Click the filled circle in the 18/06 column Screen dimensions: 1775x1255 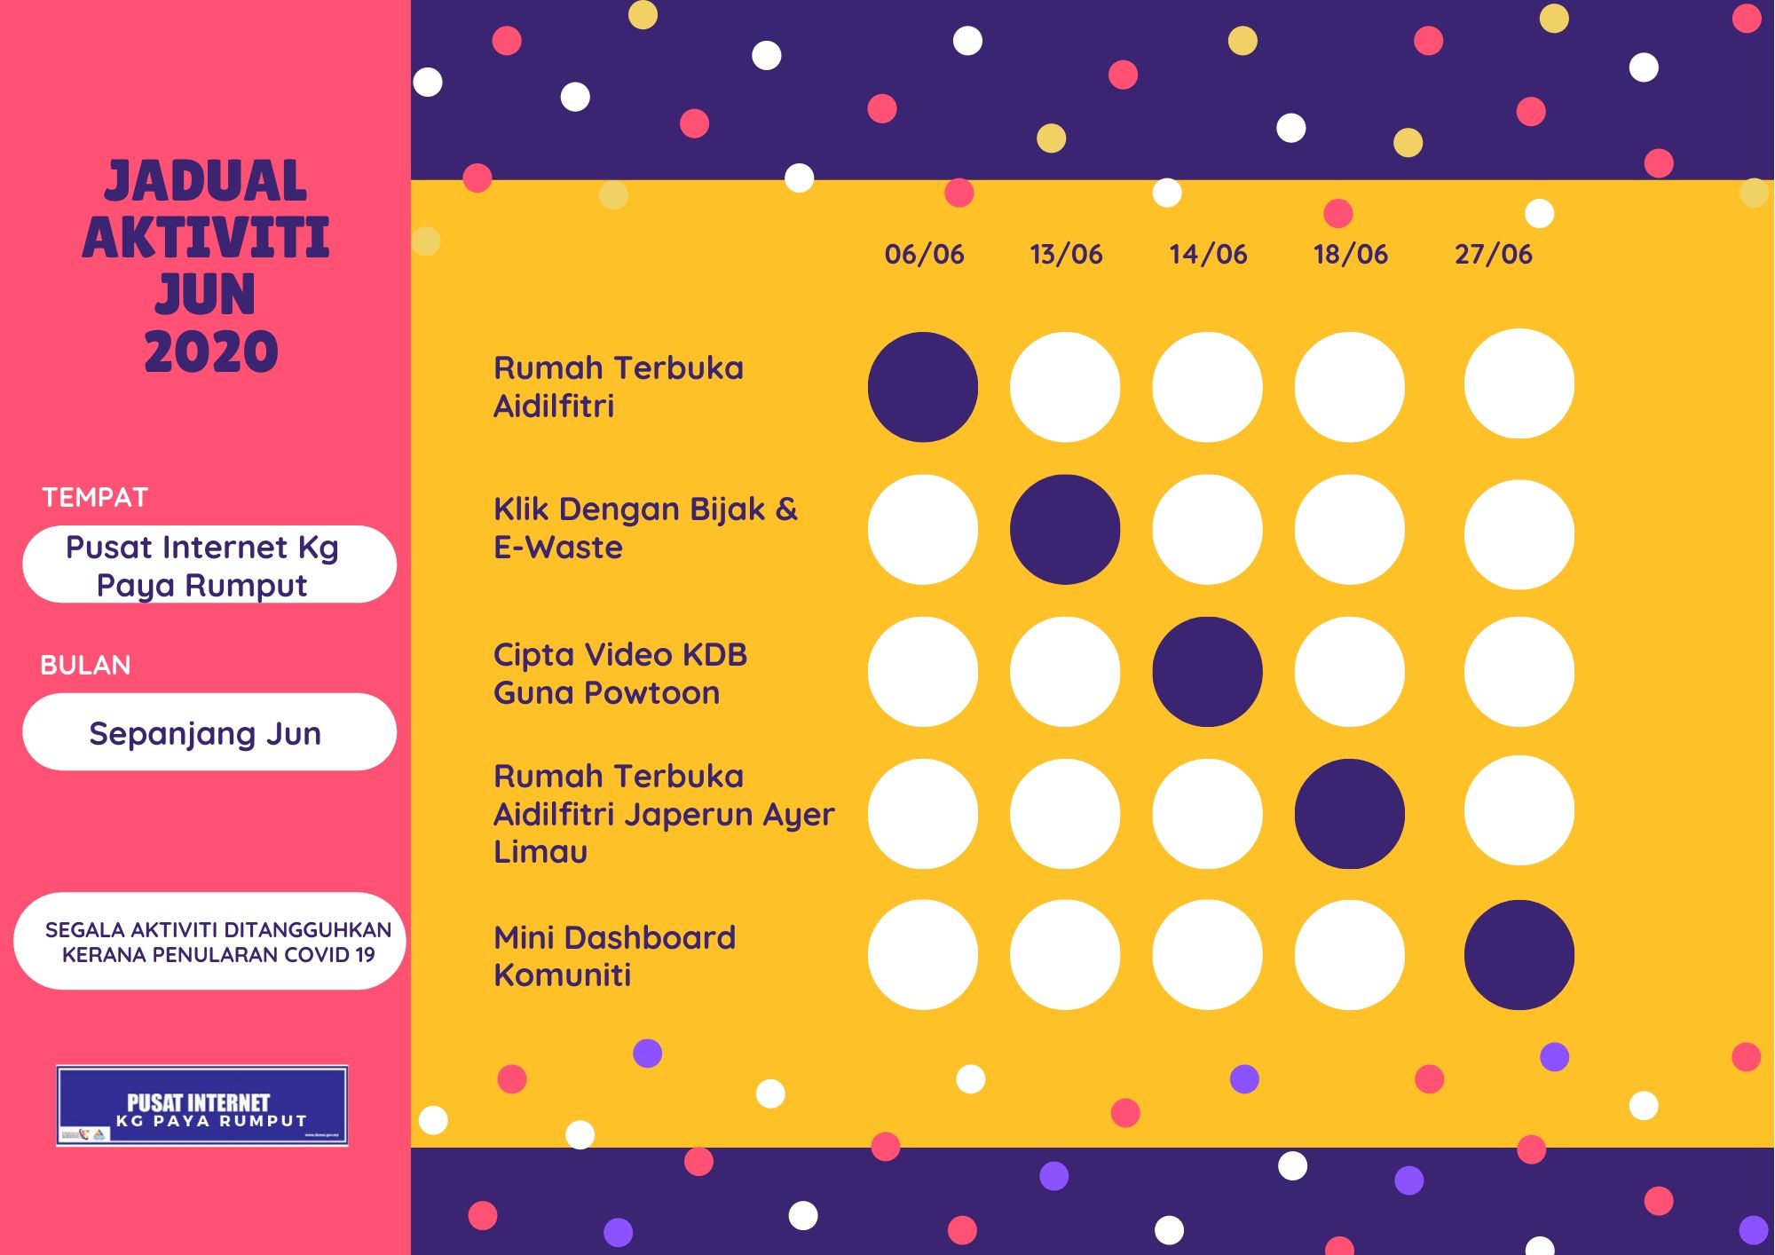click(1349, 814)
